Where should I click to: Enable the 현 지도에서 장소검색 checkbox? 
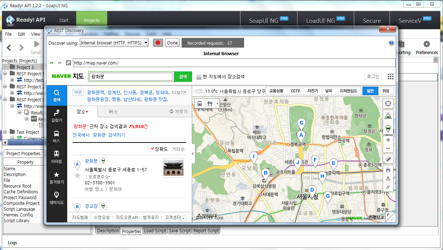(x=199, y=77)
